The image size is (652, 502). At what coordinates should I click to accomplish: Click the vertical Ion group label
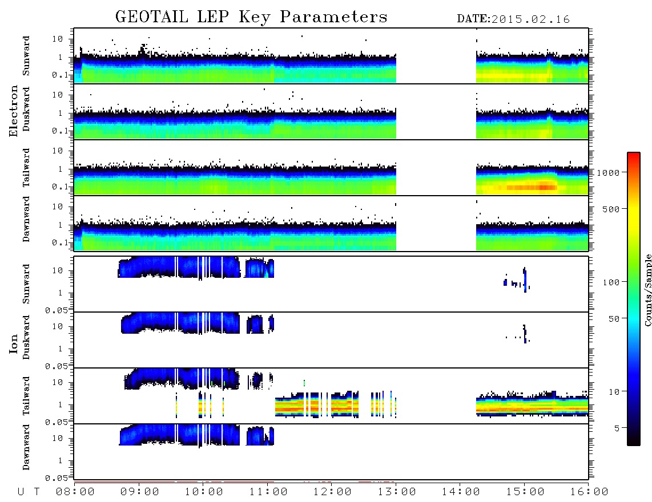point(13,343)
